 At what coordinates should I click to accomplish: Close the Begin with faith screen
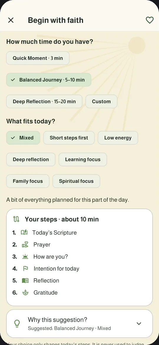11,20
